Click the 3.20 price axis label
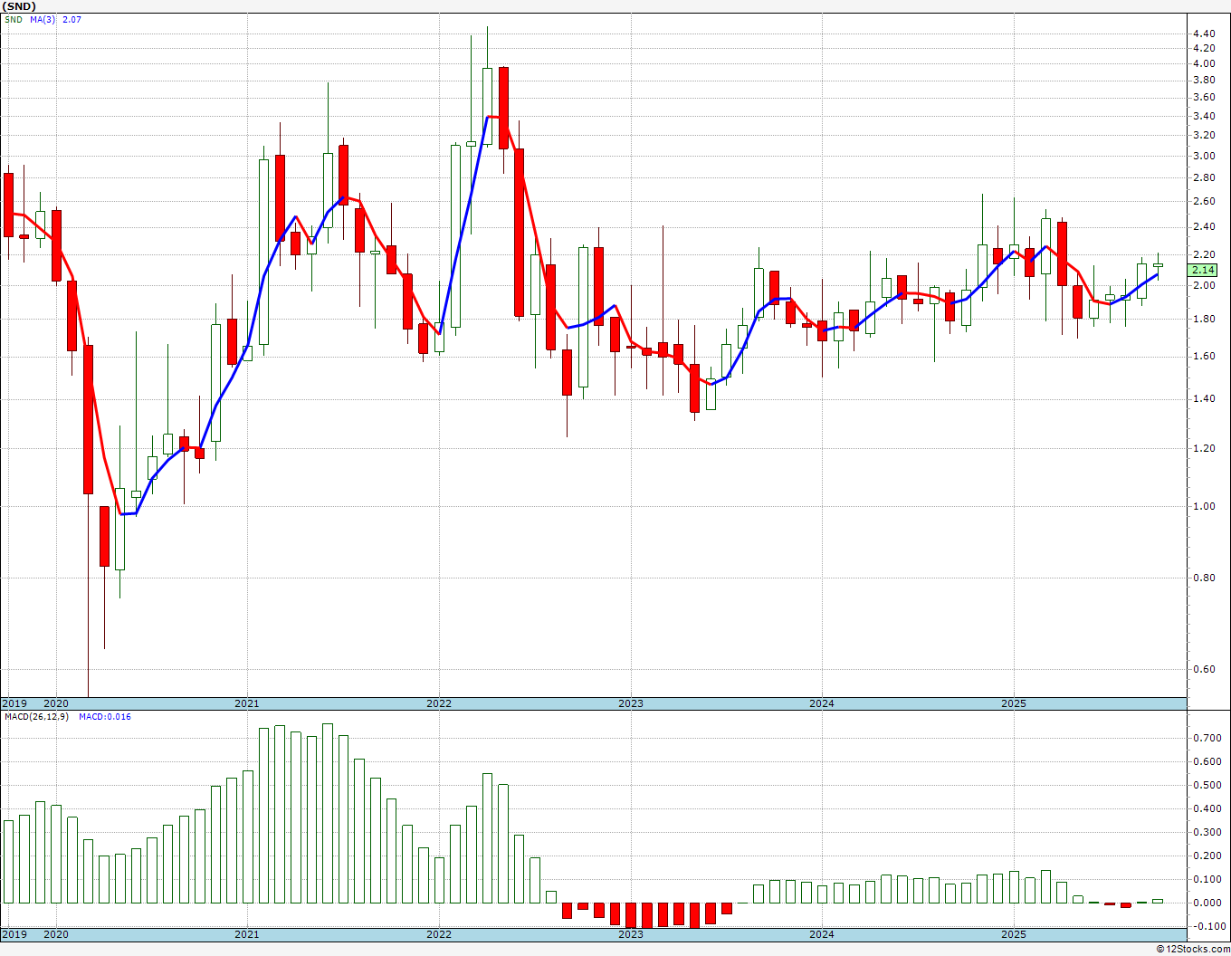This screenshot has height=956, width=1231. tap(1204, 135)
